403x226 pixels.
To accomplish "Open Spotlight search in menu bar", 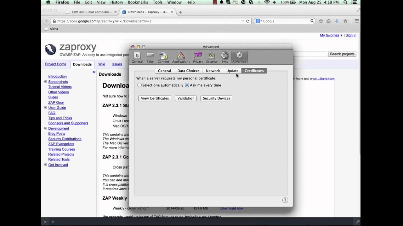I will point(345,2).
